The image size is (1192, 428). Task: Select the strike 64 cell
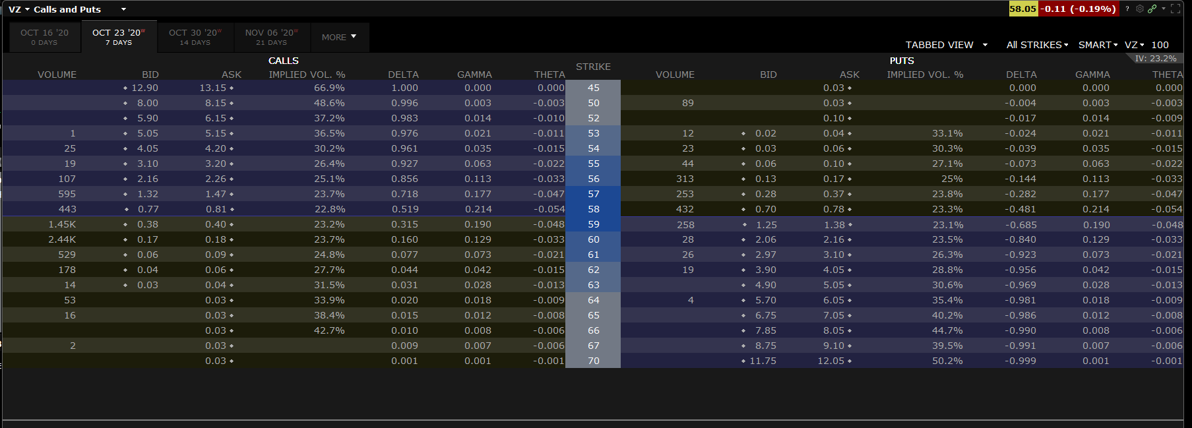[x=593, y=300]
